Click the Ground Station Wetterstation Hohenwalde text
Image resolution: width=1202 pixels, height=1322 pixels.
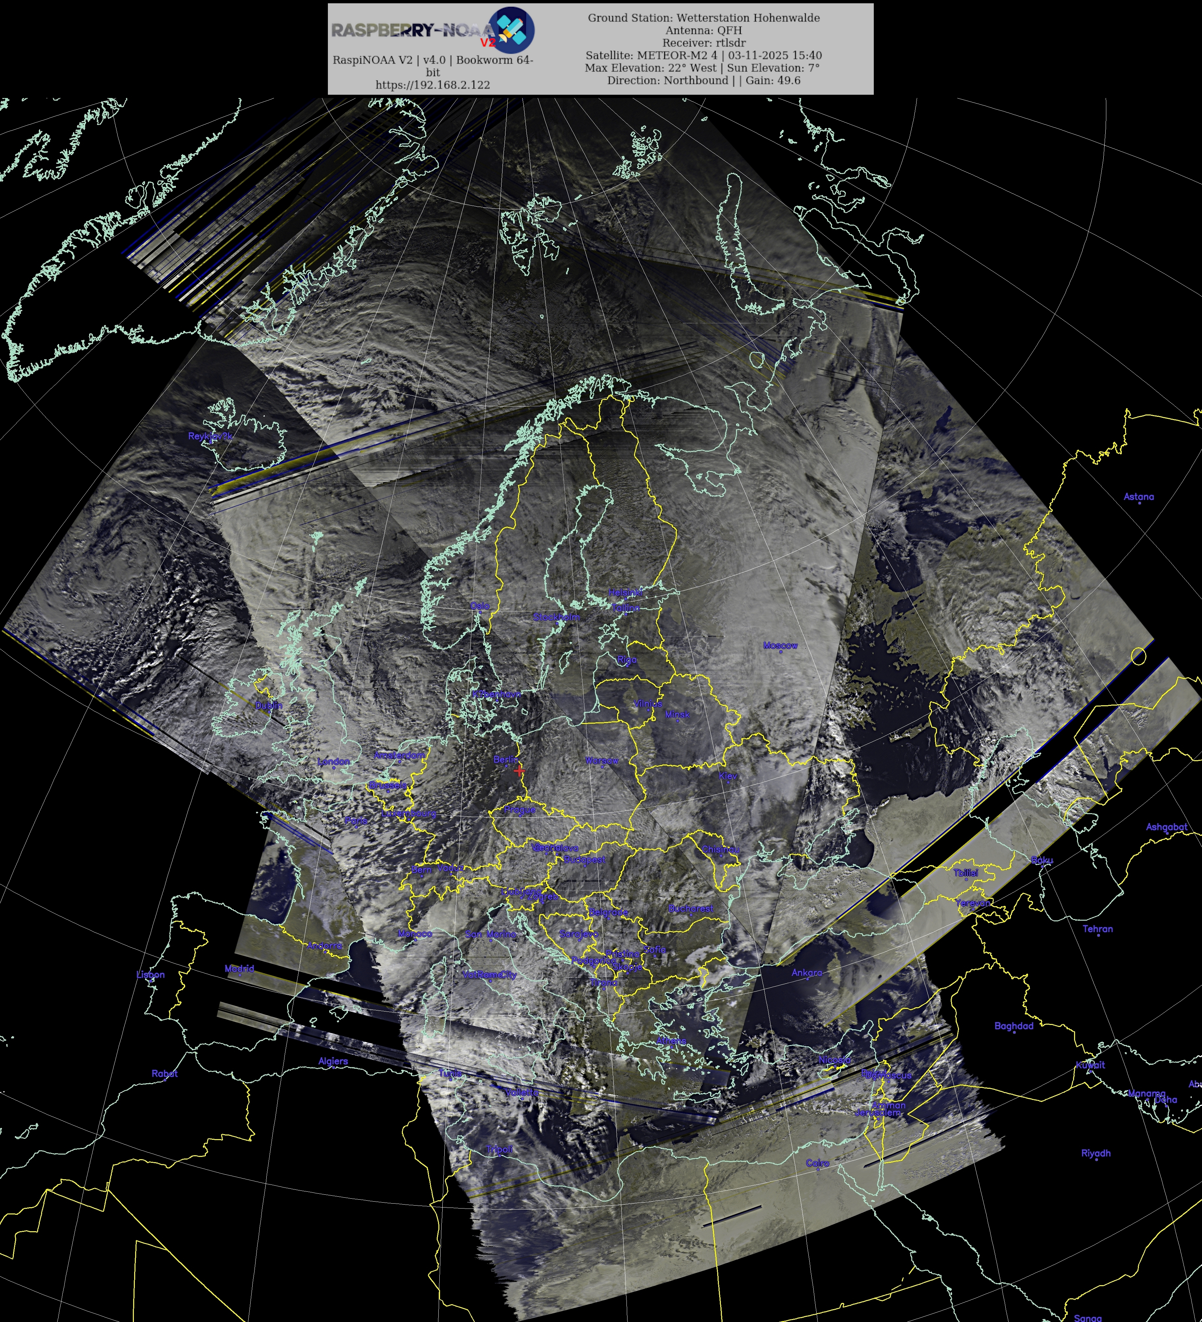click(703, 18)
